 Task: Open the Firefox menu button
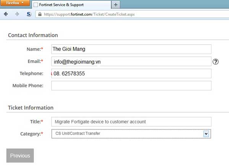pos(15,3)
